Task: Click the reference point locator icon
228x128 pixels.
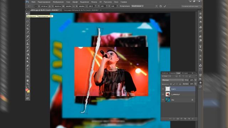Action: coord(36,6)
